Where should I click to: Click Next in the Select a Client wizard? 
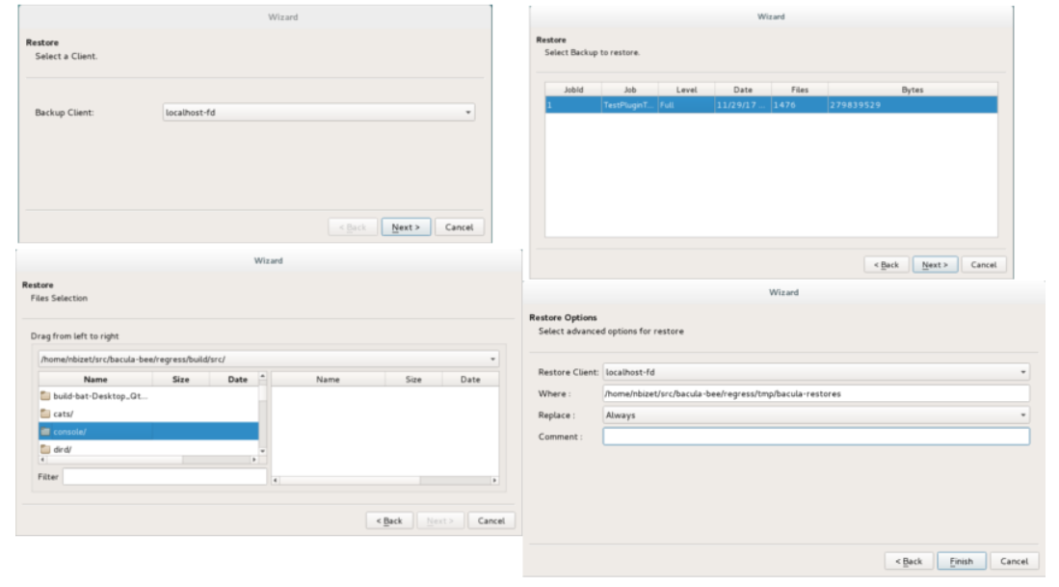click(x=406, y=227)
